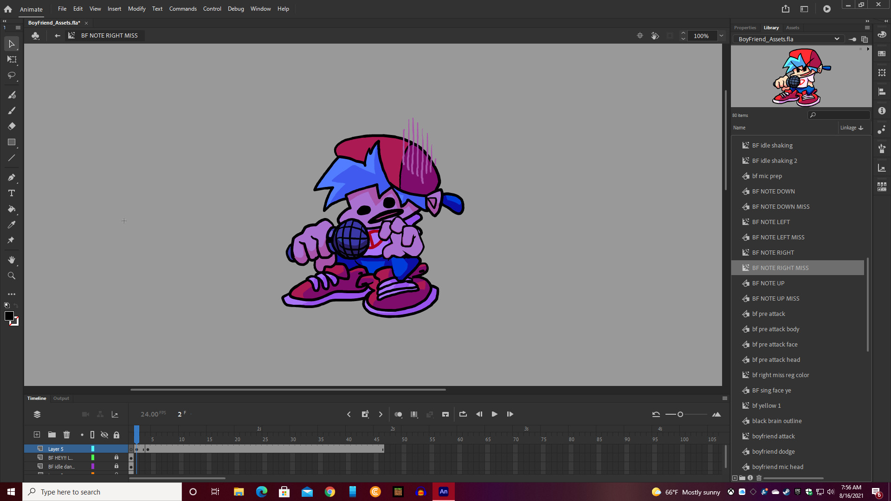Delete layer with trash icon
This screenshot has height=501, width=891.
tap(67, 435)
